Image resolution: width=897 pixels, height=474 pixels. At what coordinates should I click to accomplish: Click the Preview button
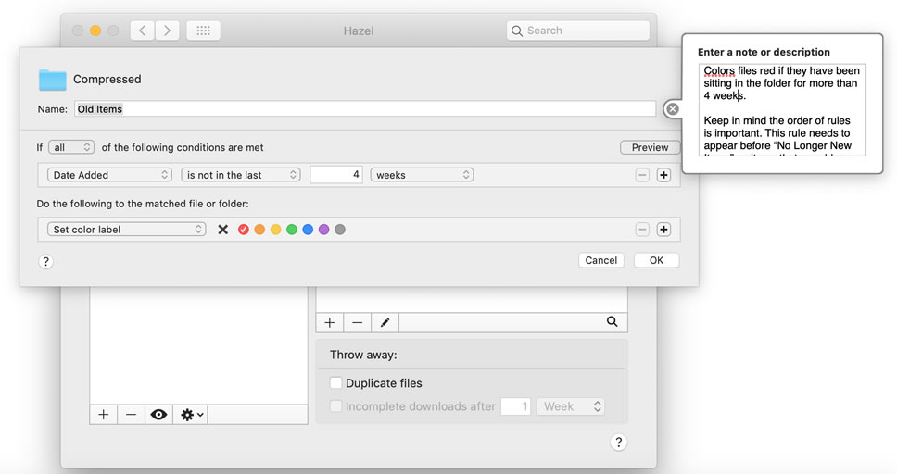[650, 147]
